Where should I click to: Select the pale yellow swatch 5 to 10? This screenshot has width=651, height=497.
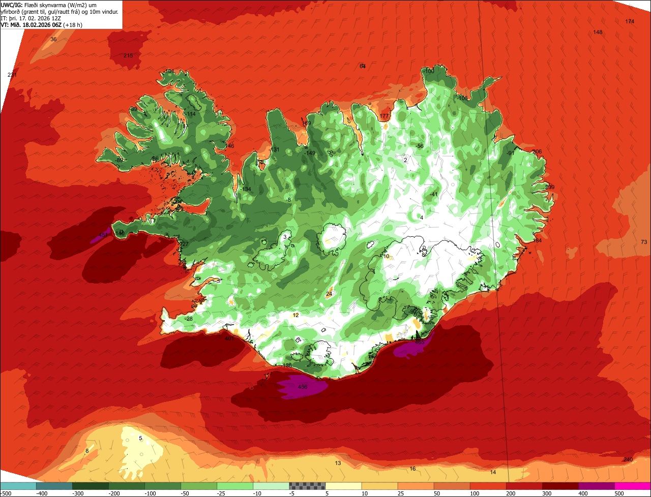tap(343, 486)
